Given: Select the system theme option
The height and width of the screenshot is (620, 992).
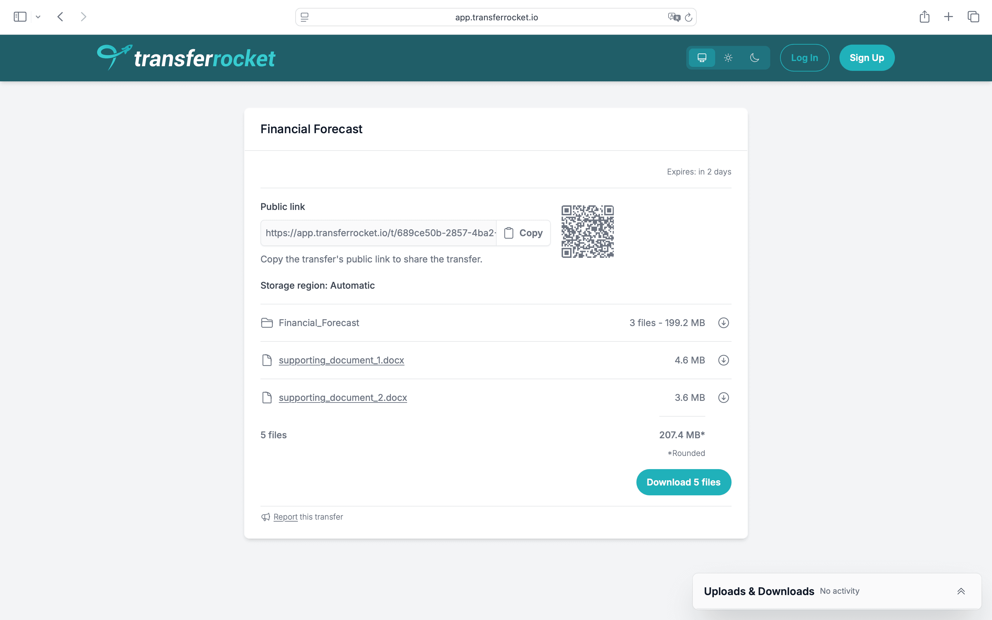Looking at the screenshot, I should [702, 57].
